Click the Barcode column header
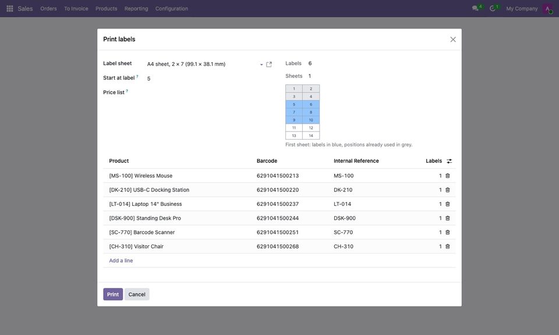Image resolution: width=559 pixels, height=335 pixels. [x=267, y=161]
